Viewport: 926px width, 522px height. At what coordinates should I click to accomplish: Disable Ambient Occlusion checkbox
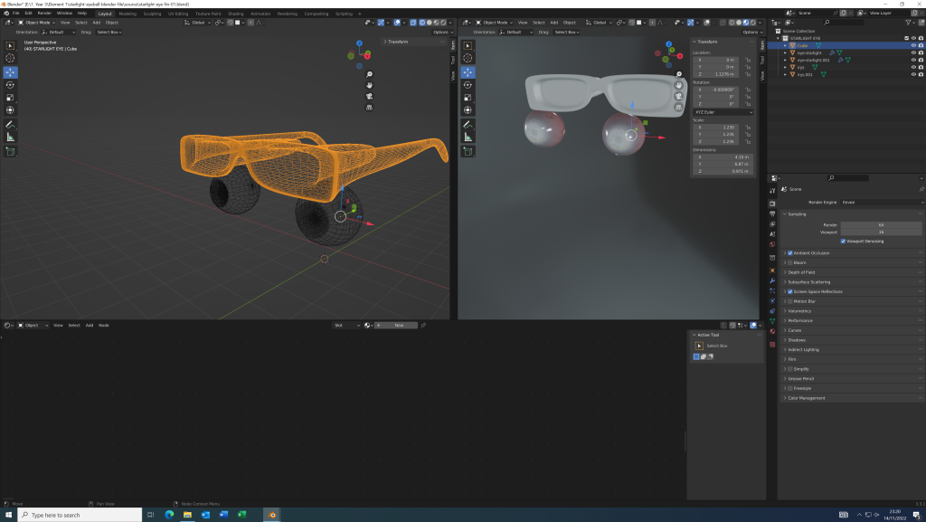click(789, 252)
